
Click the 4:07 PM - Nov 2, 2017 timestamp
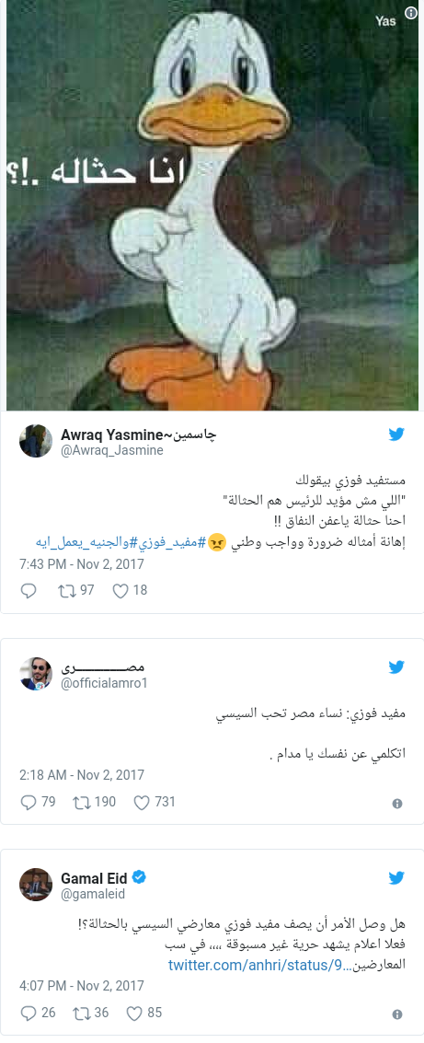[x=82, y=986]
